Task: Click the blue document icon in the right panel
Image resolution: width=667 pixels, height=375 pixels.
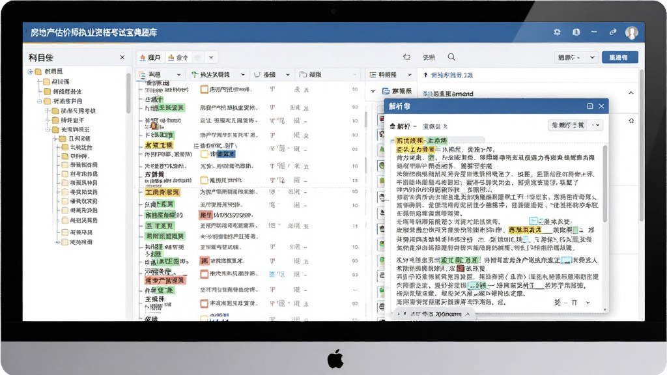Action: 386,91
